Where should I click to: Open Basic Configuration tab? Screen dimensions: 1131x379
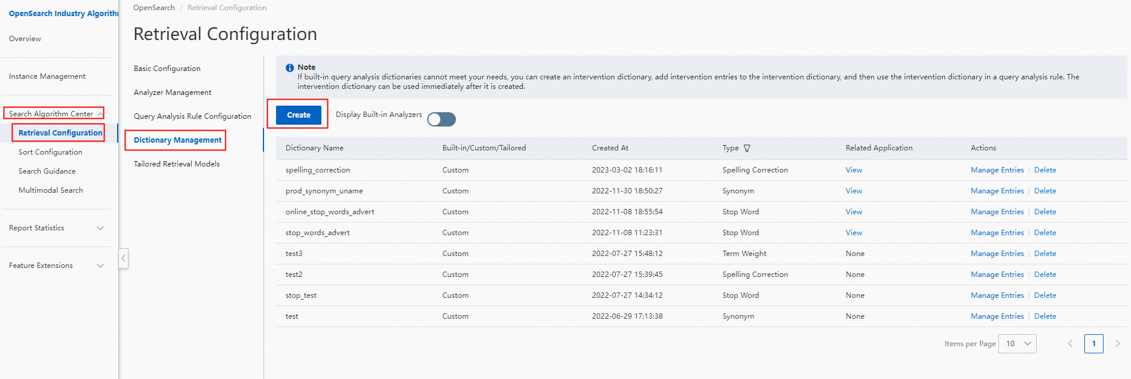(x=167, y=69)
